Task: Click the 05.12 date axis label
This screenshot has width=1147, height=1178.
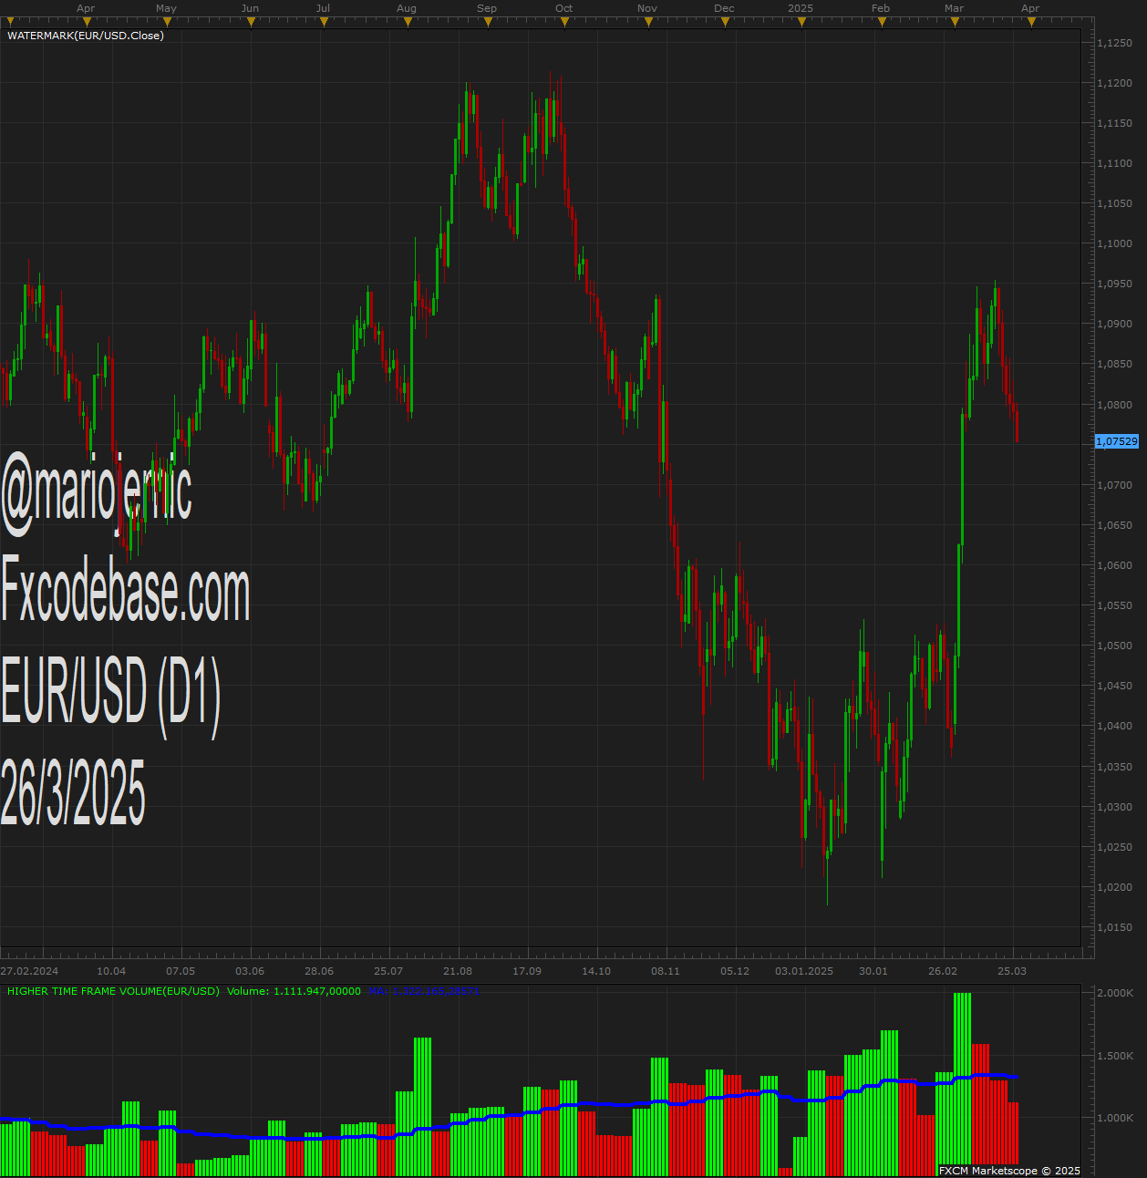Action: pyautogui.click(x=735, y=971)
